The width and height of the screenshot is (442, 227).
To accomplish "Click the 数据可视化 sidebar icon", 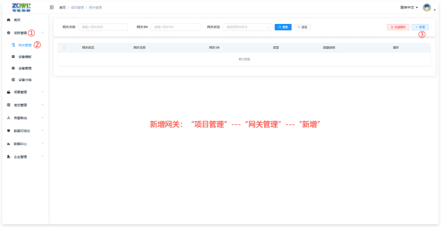I will (9, 131).
